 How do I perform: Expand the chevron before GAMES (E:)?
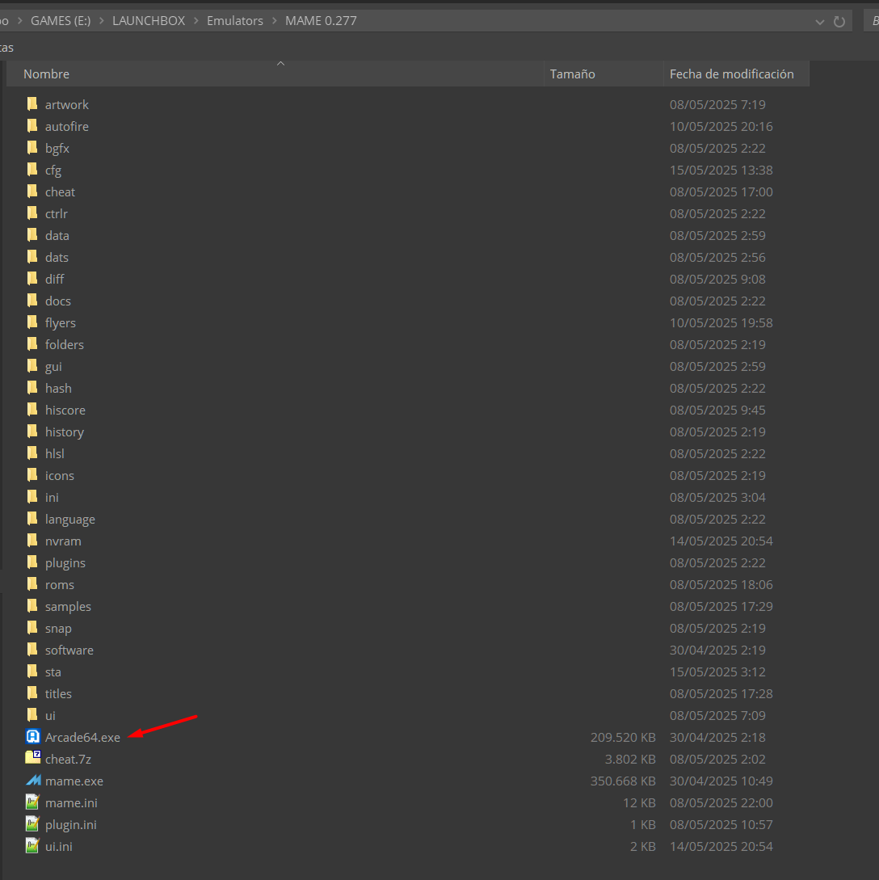(19, 21)
